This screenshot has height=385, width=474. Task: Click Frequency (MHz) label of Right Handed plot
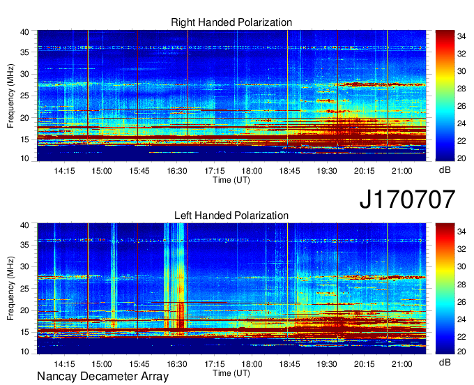[x=10, y=96]
